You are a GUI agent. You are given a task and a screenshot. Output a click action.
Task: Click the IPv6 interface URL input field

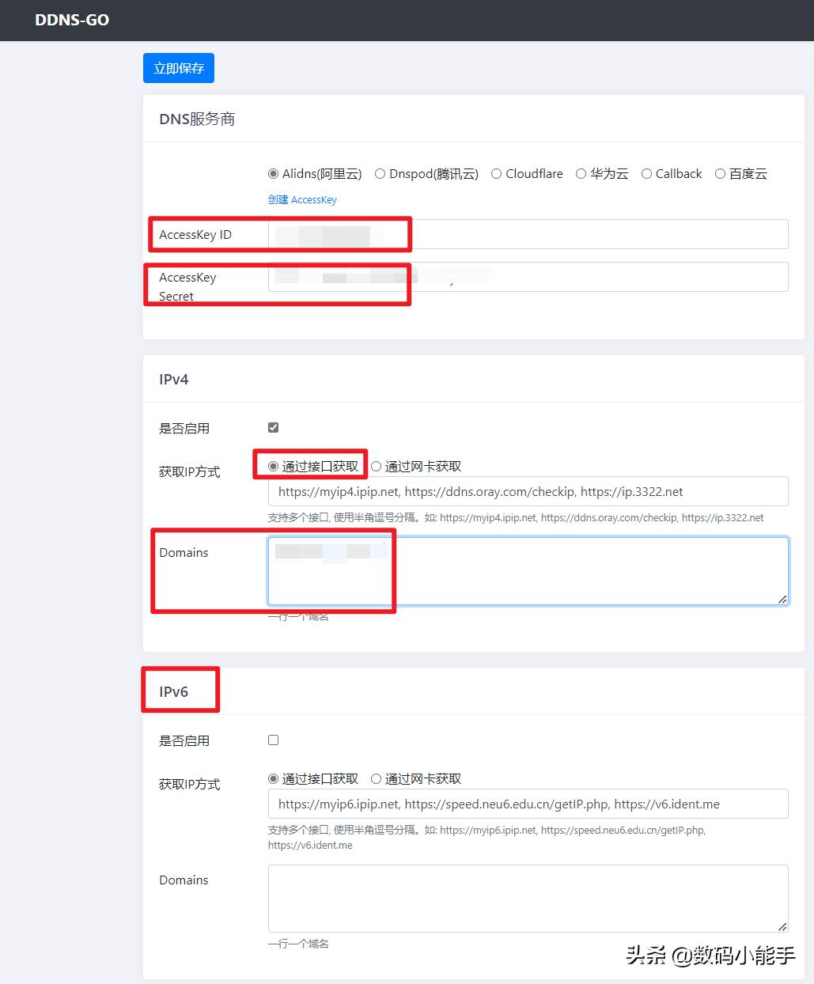[x=528, y=804]
